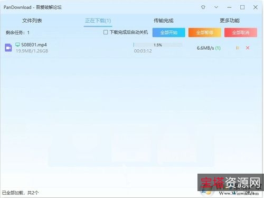Switch to the 文件列表 tab

coord(32,21)
